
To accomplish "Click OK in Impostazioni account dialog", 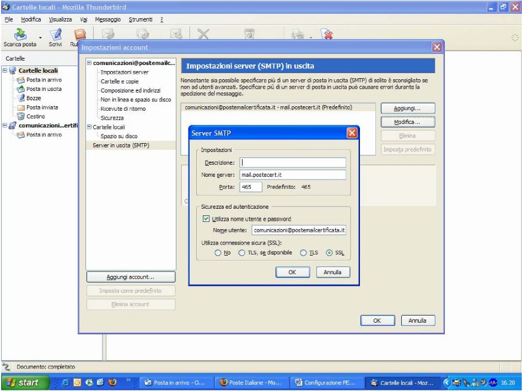I will coord(377,321).
